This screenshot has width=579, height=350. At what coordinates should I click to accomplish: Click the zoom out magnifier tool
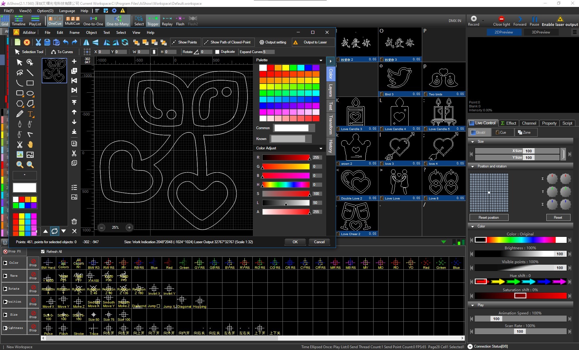pyautogui.click(x=30, y=164)
